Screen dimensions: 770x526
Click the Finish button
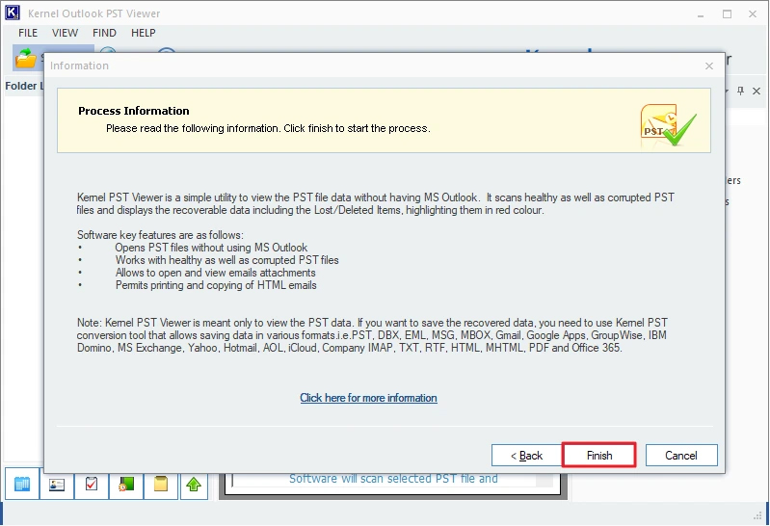(x=599, y=456)
